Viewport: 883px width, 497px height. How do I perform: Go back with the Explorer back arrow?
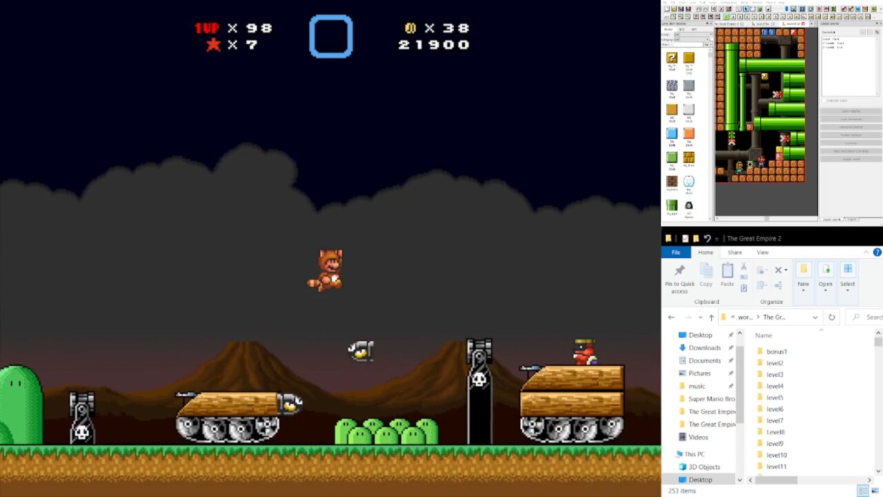[671, 318]
